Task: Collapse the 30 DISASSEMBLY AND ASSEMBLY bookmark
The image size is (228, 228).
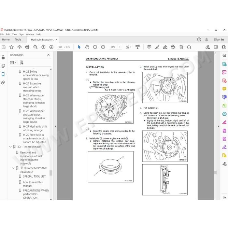Action: (x=13, y=168)
